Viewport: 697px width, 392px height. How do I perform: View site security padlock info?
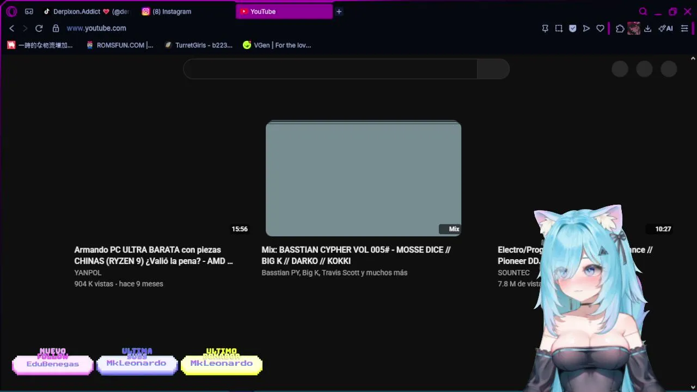[x=56, y=28]
